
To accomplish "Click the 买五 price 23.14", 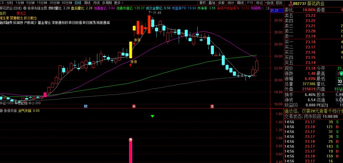I will point(310,63).
